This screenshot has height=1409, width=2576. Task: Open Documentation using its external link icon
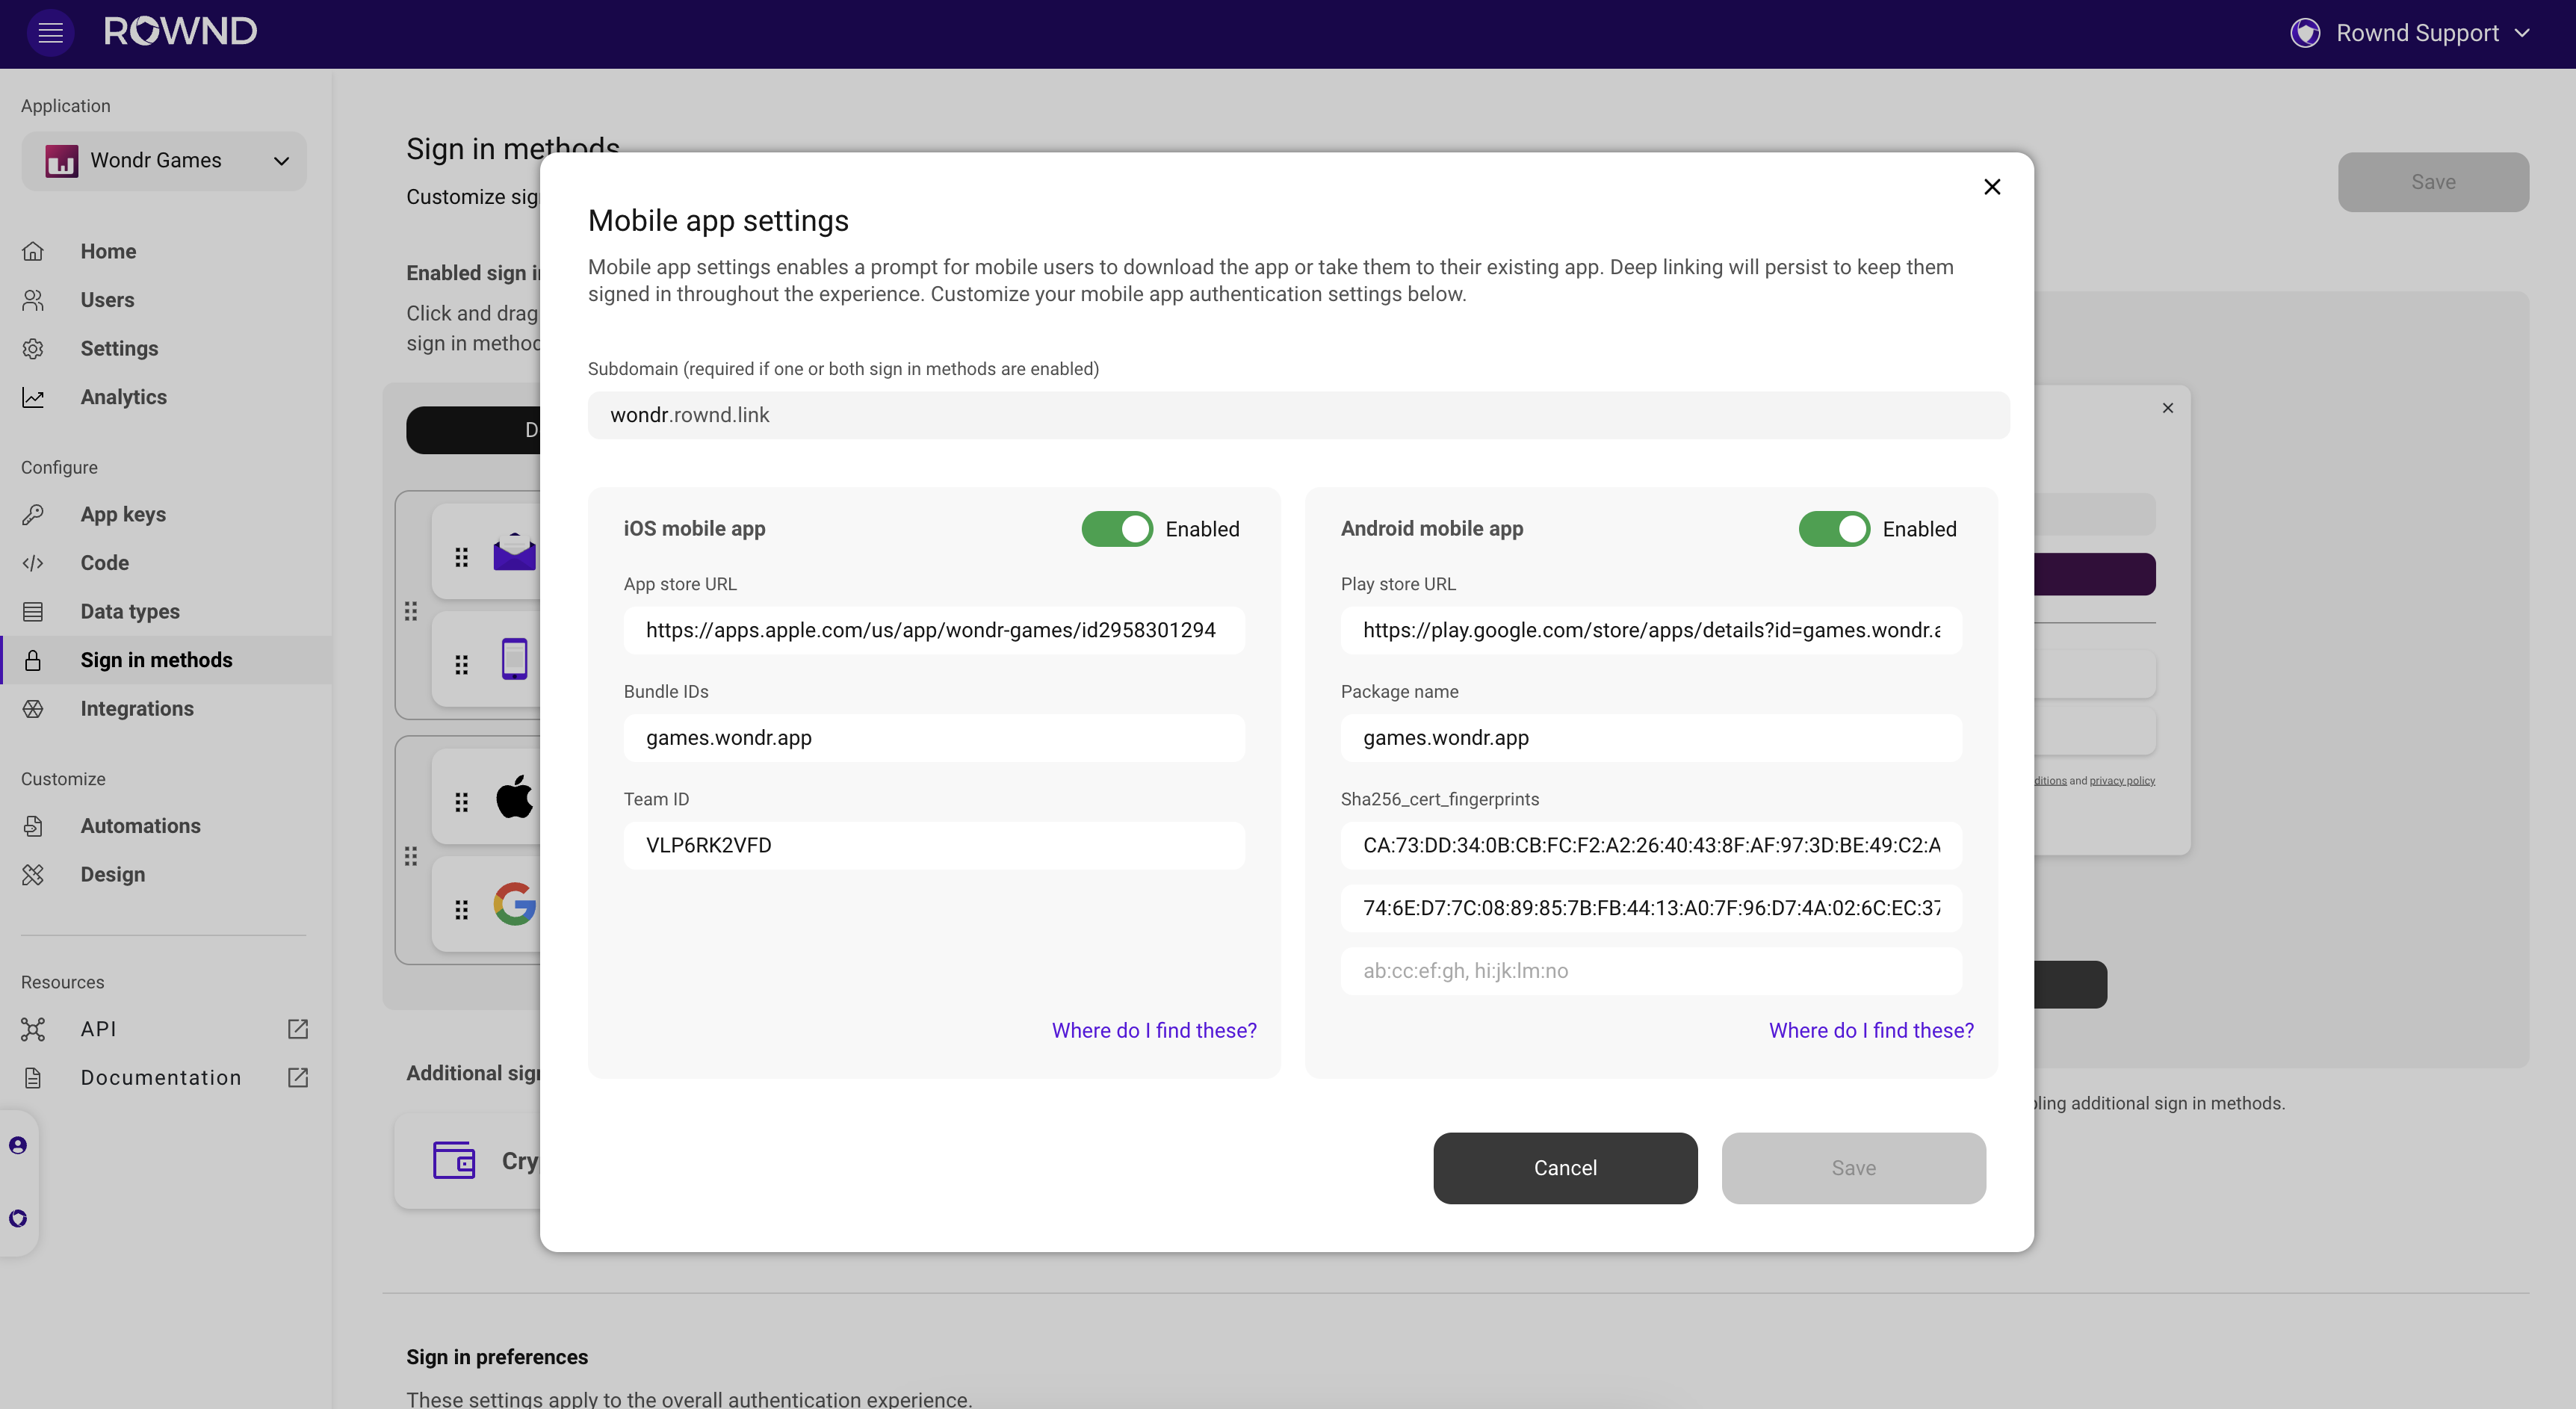point(297,1077)
